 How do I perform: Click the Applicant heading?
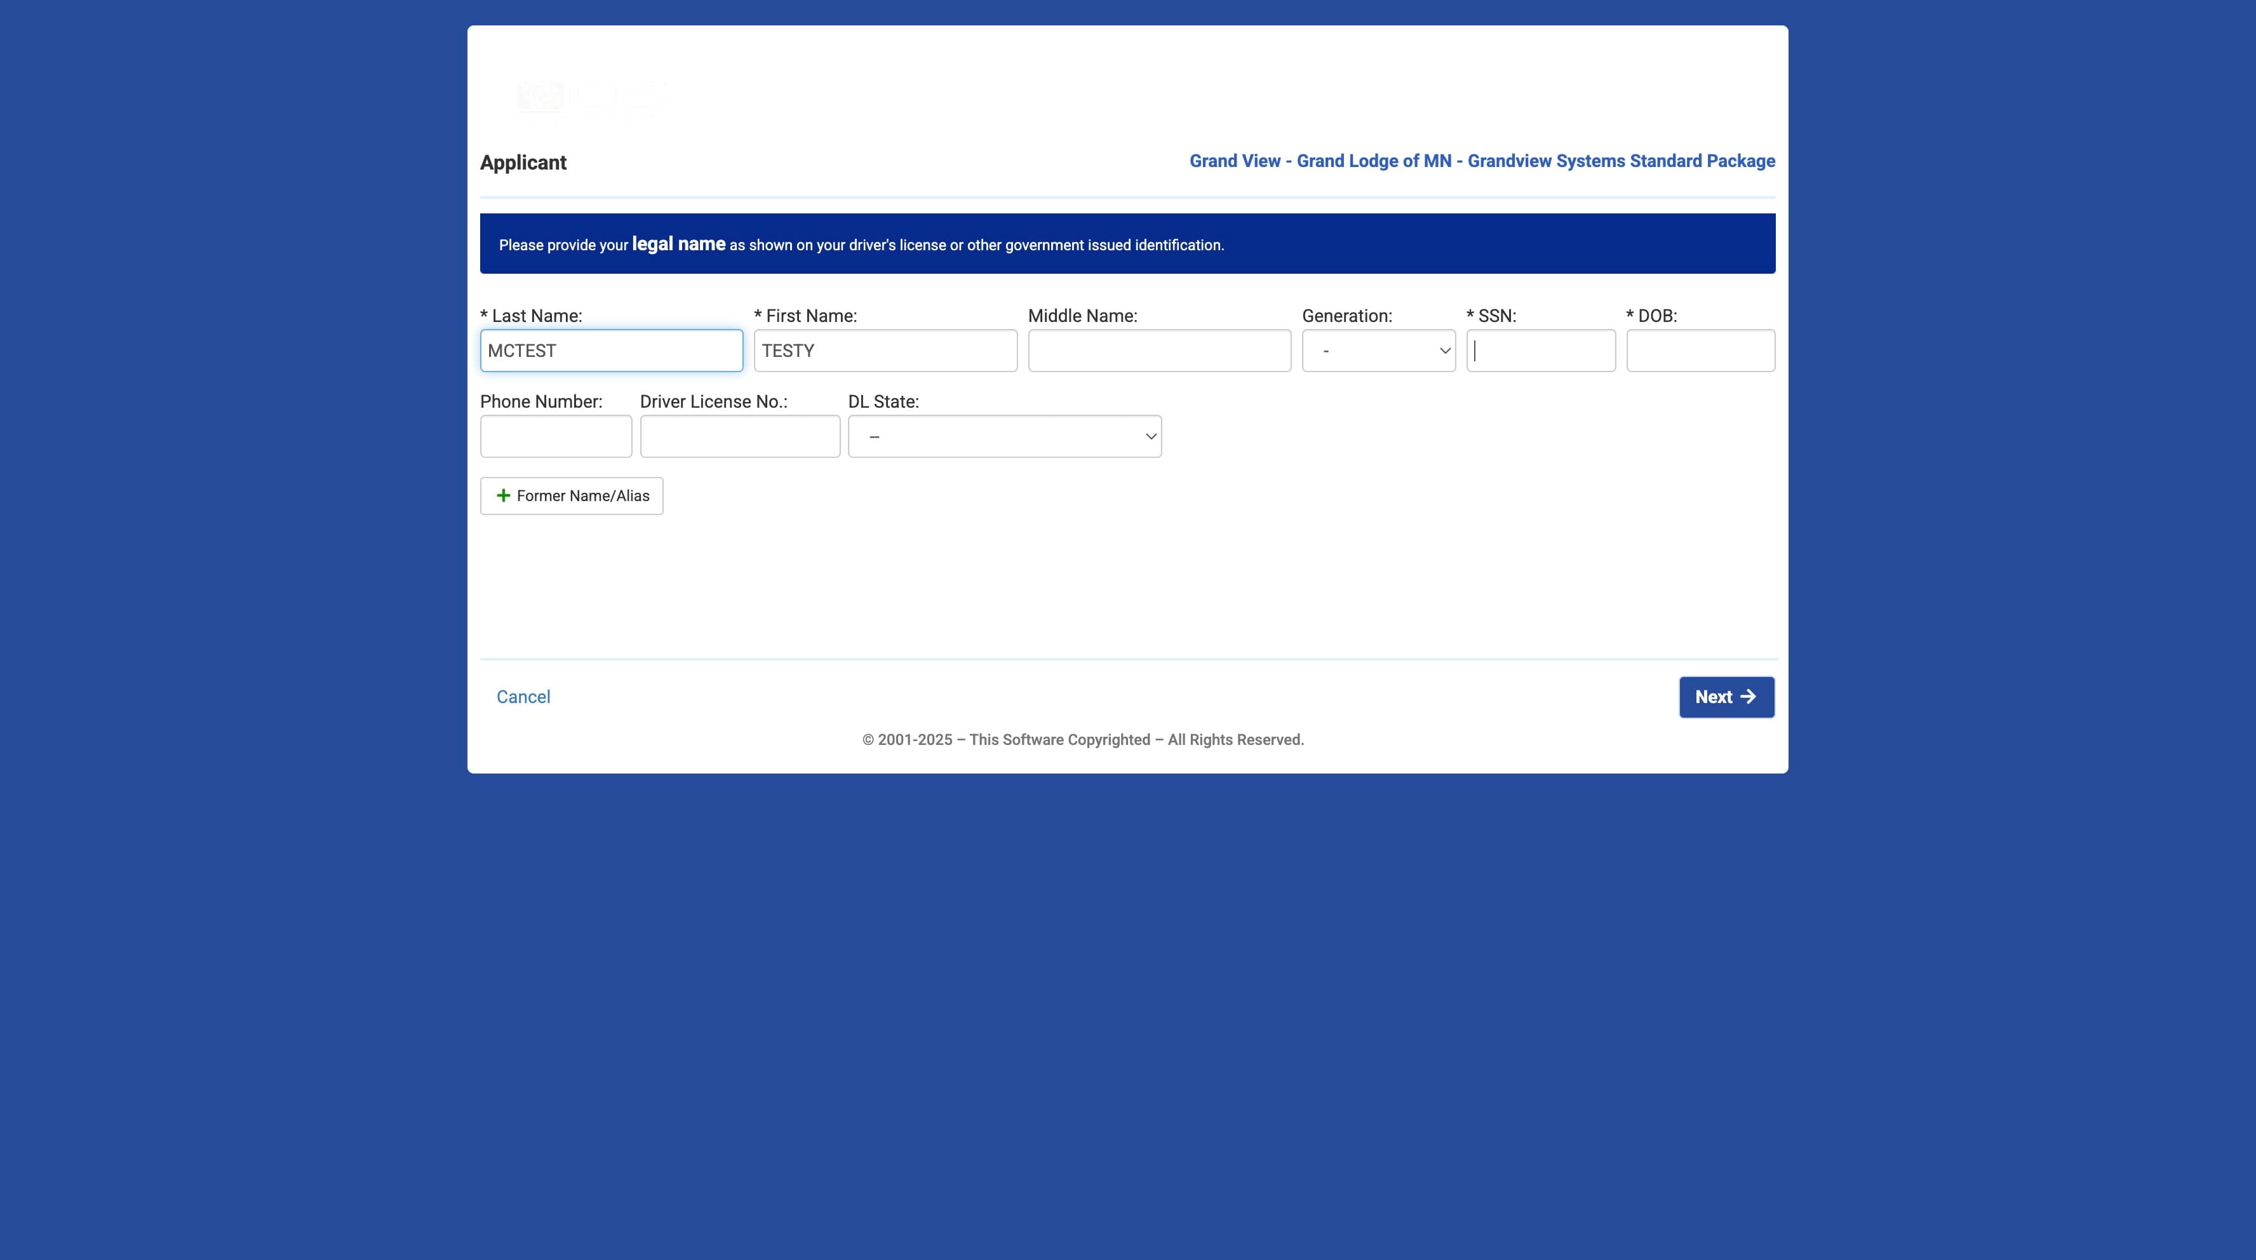pos(523,163)
